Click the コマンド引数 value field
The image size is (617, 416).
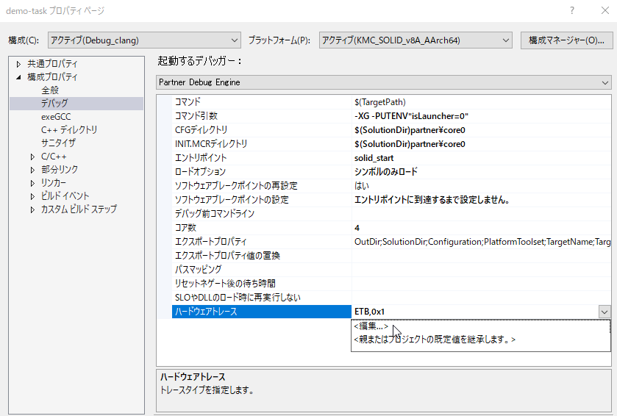tap(478, 116)
